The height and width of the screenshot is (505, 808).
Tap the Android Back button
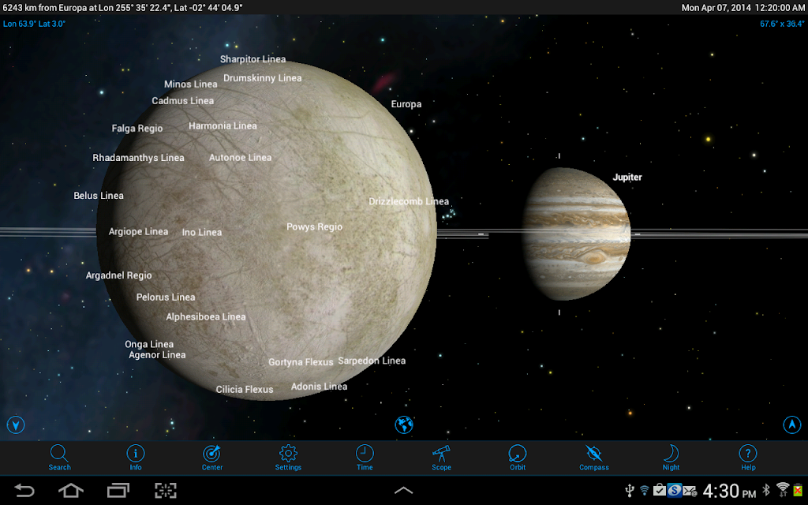coord(24,490)
